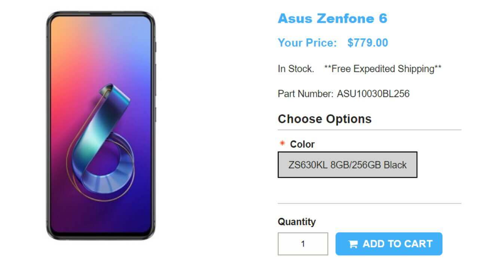
Task: Click the part number ASU10030BL256
Action: 373,93
